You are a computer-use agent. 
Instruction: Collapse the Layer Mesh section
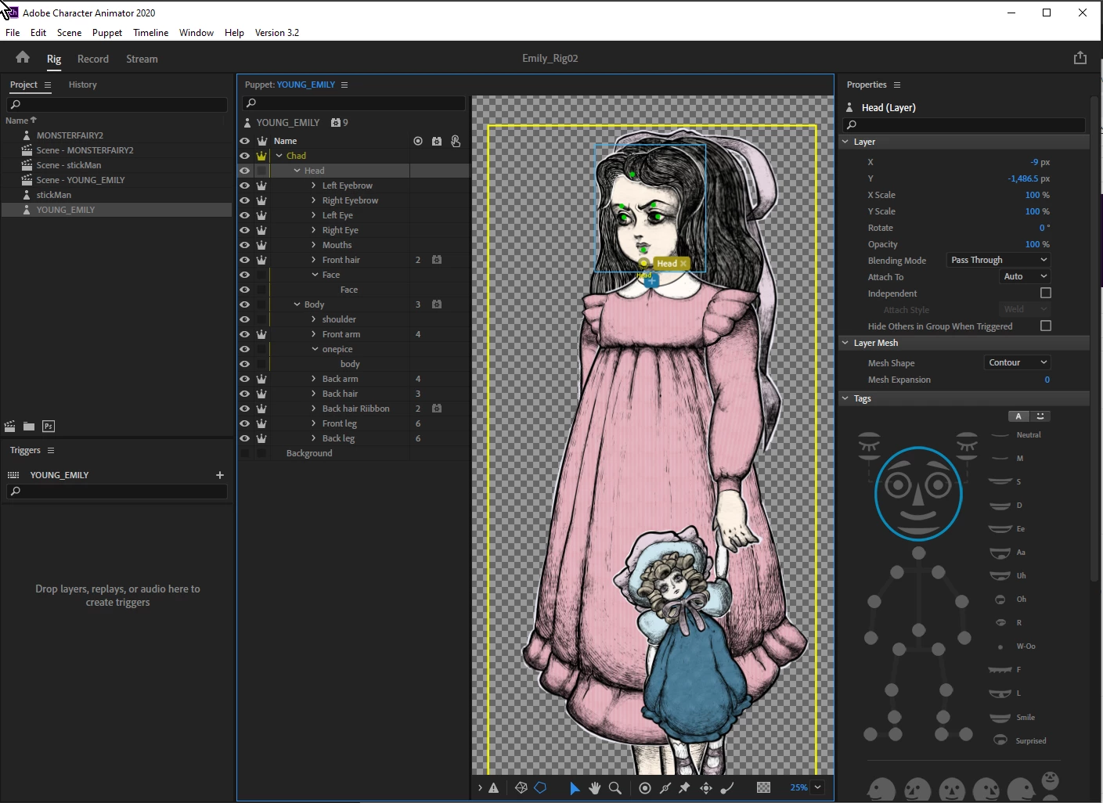point(845,343)
